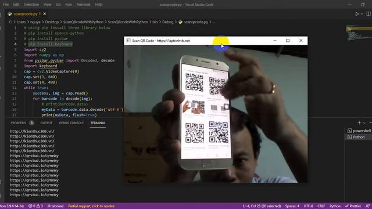Open run options dropdown beside play icon
Viewport: 372px width, 209px height.
coord(362,14)
